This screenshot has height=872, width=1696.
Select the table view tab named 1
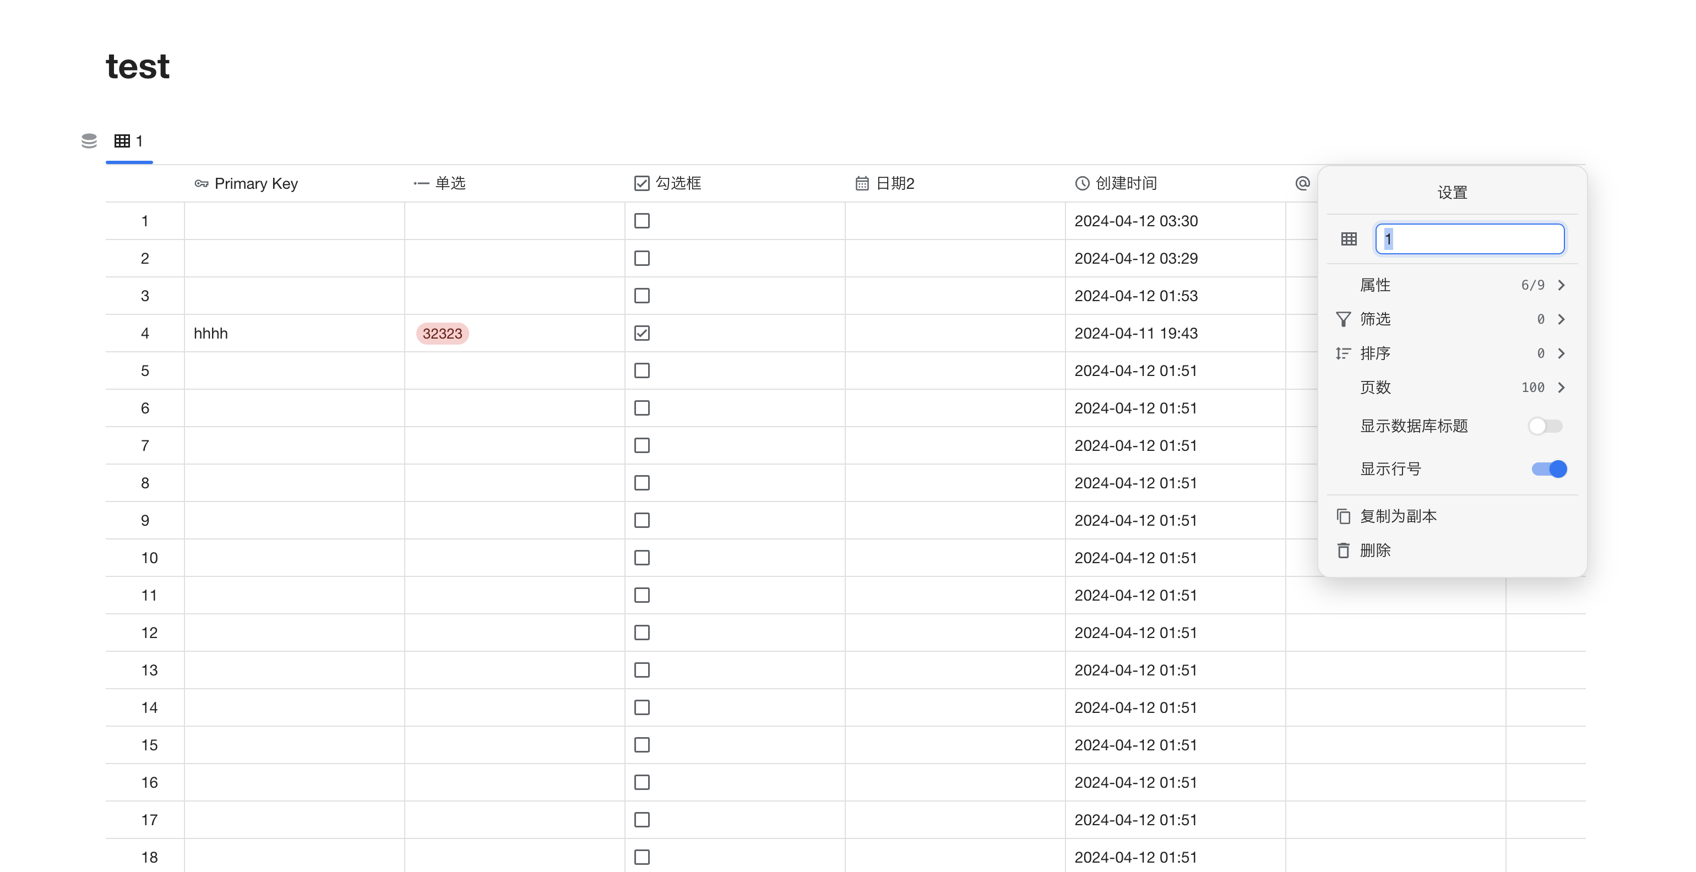tap(129, 141)
